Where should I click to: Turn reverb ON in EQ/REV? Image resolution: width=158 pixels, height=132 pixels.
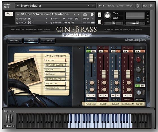[138, 86]
